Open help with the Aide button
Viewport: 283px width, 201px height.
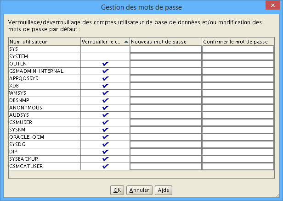click(x=164, y=190)
